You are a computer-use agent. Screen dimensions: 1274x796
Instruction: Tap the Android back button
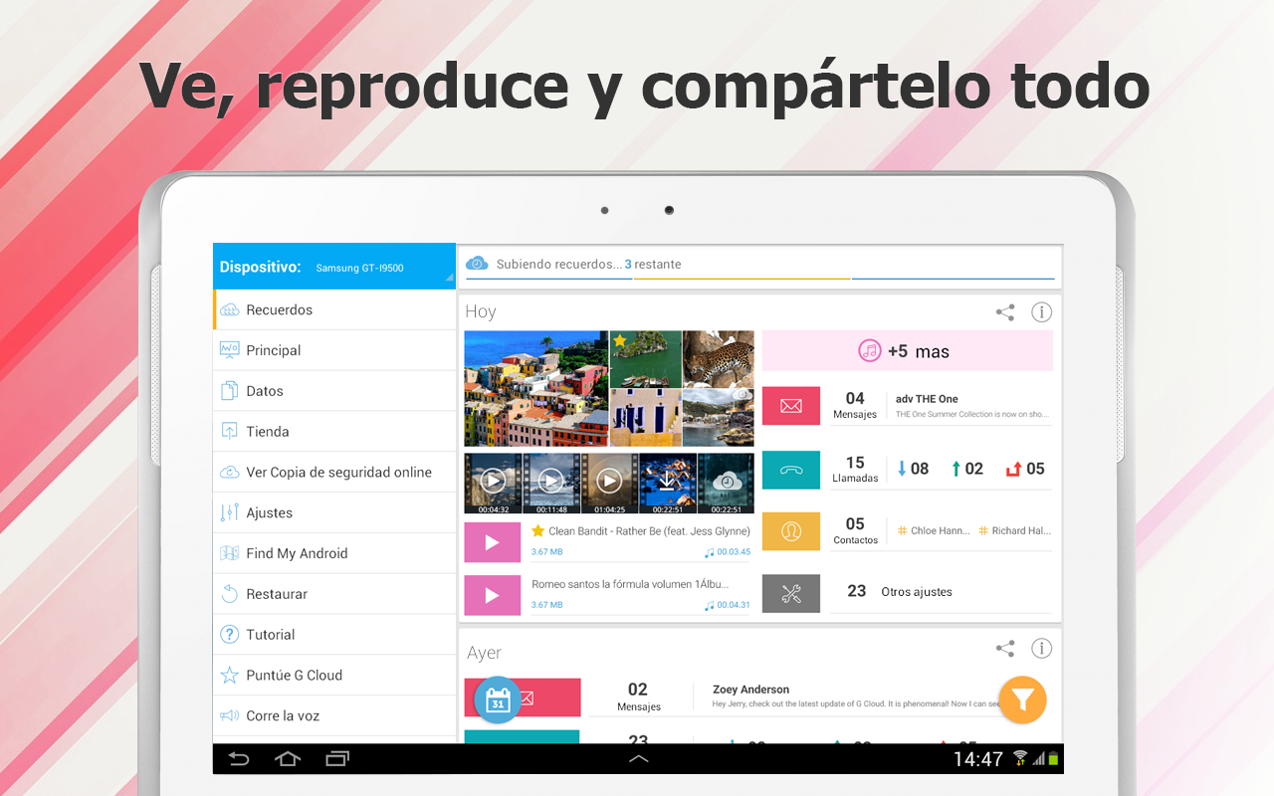[x=239, y=759]
